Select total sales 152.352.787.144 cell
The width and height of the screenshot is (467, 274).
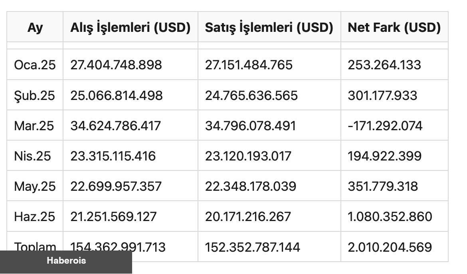[252, 247]
